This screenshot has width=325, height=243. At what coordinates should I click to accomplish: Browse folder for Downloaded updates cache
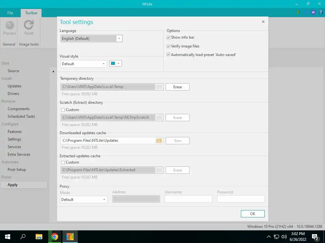[x=159, y=141]
